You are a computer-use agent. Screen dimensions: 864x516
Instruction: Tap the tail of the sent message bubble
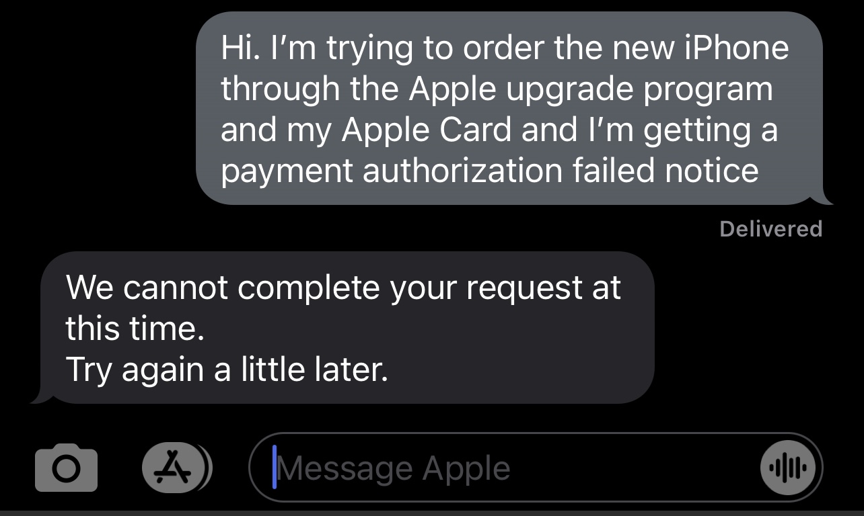tap(825, 198)
